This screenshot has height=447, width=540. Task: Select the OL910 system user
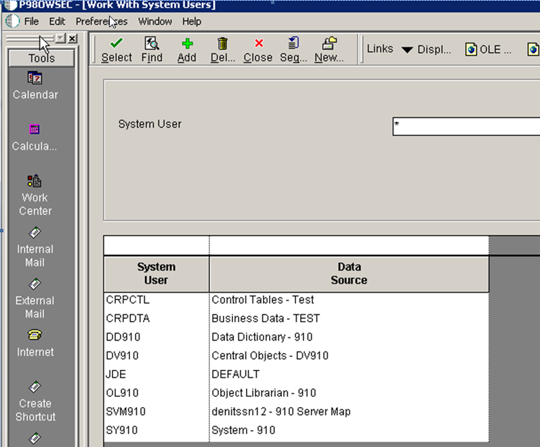click(122, 393)
